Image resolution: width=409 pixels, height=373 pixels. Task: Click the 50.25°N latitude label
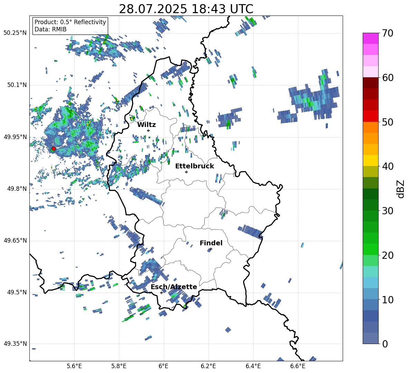tap(15, 33)
